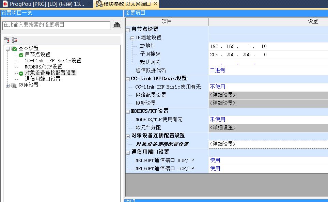Click green check icon beside 自节点设置
Screen dimensions: 328x202
coord(21,55)
